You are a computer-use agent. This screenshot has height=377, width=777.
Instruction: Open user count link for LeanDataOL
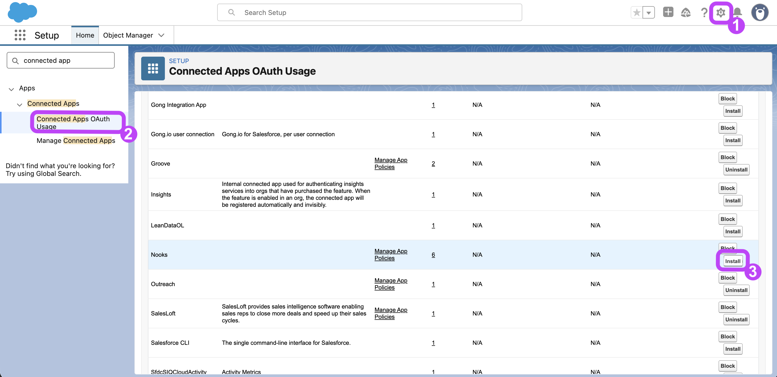coord(433,225)
